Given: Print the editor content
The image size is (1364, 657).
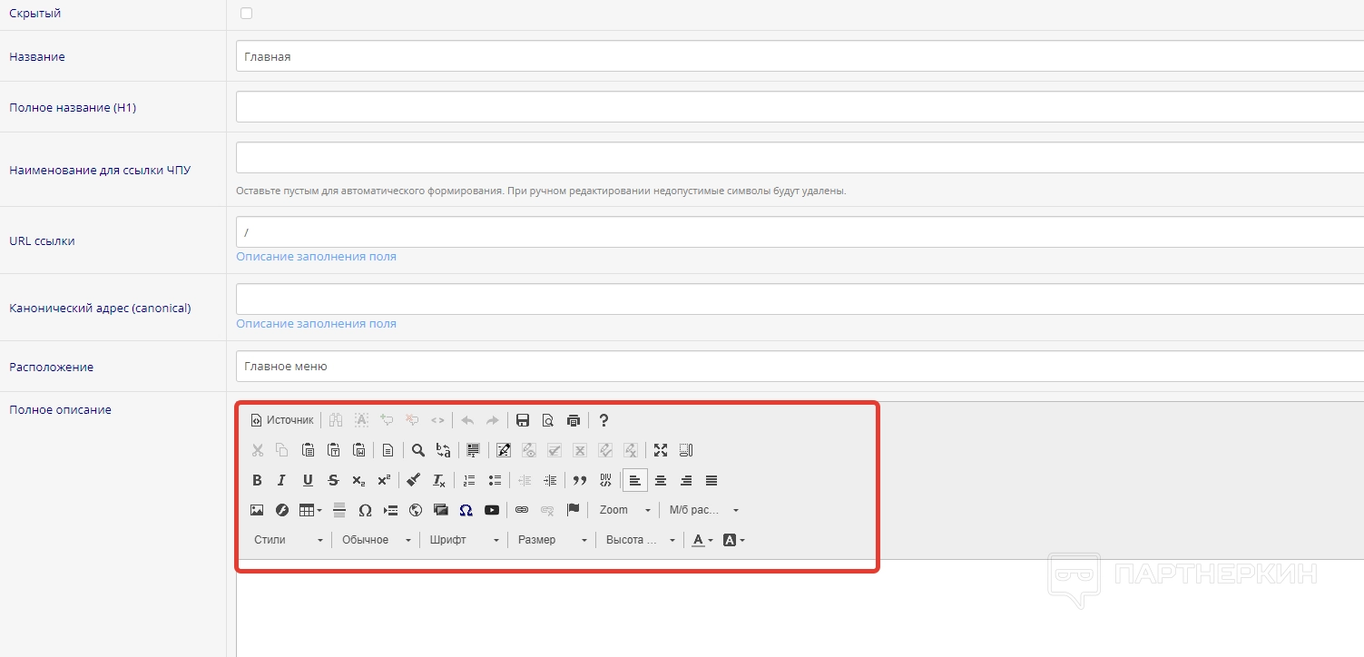Looking at the screenshot, I should [573, 420].
